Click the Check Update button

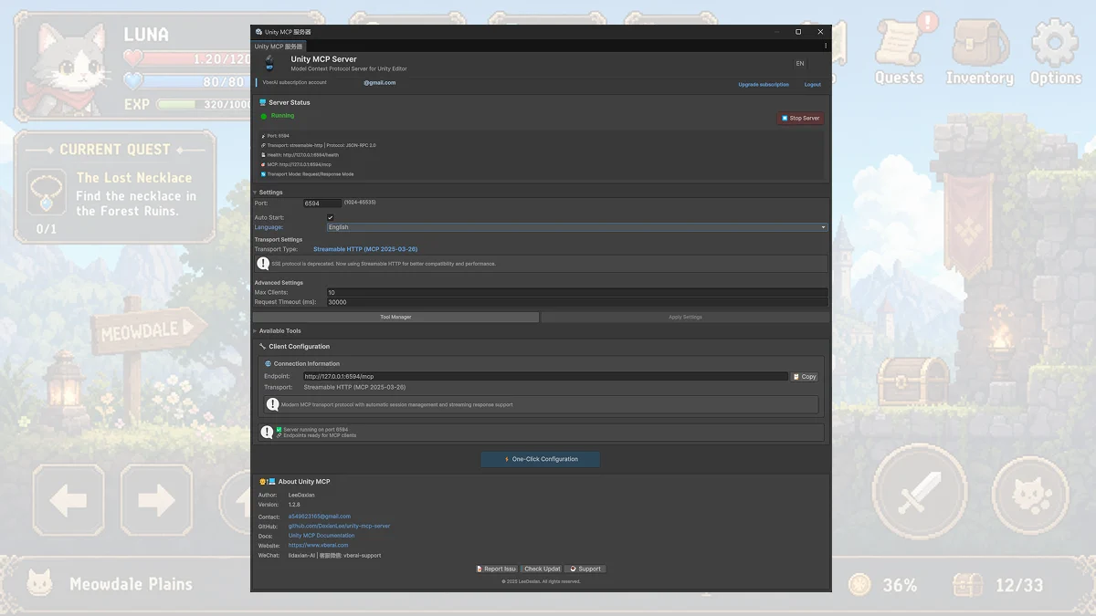542,569
